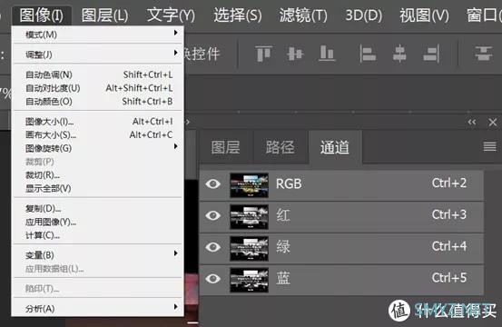Expand the 图像旋转(G) submenu

coord(98,148)
